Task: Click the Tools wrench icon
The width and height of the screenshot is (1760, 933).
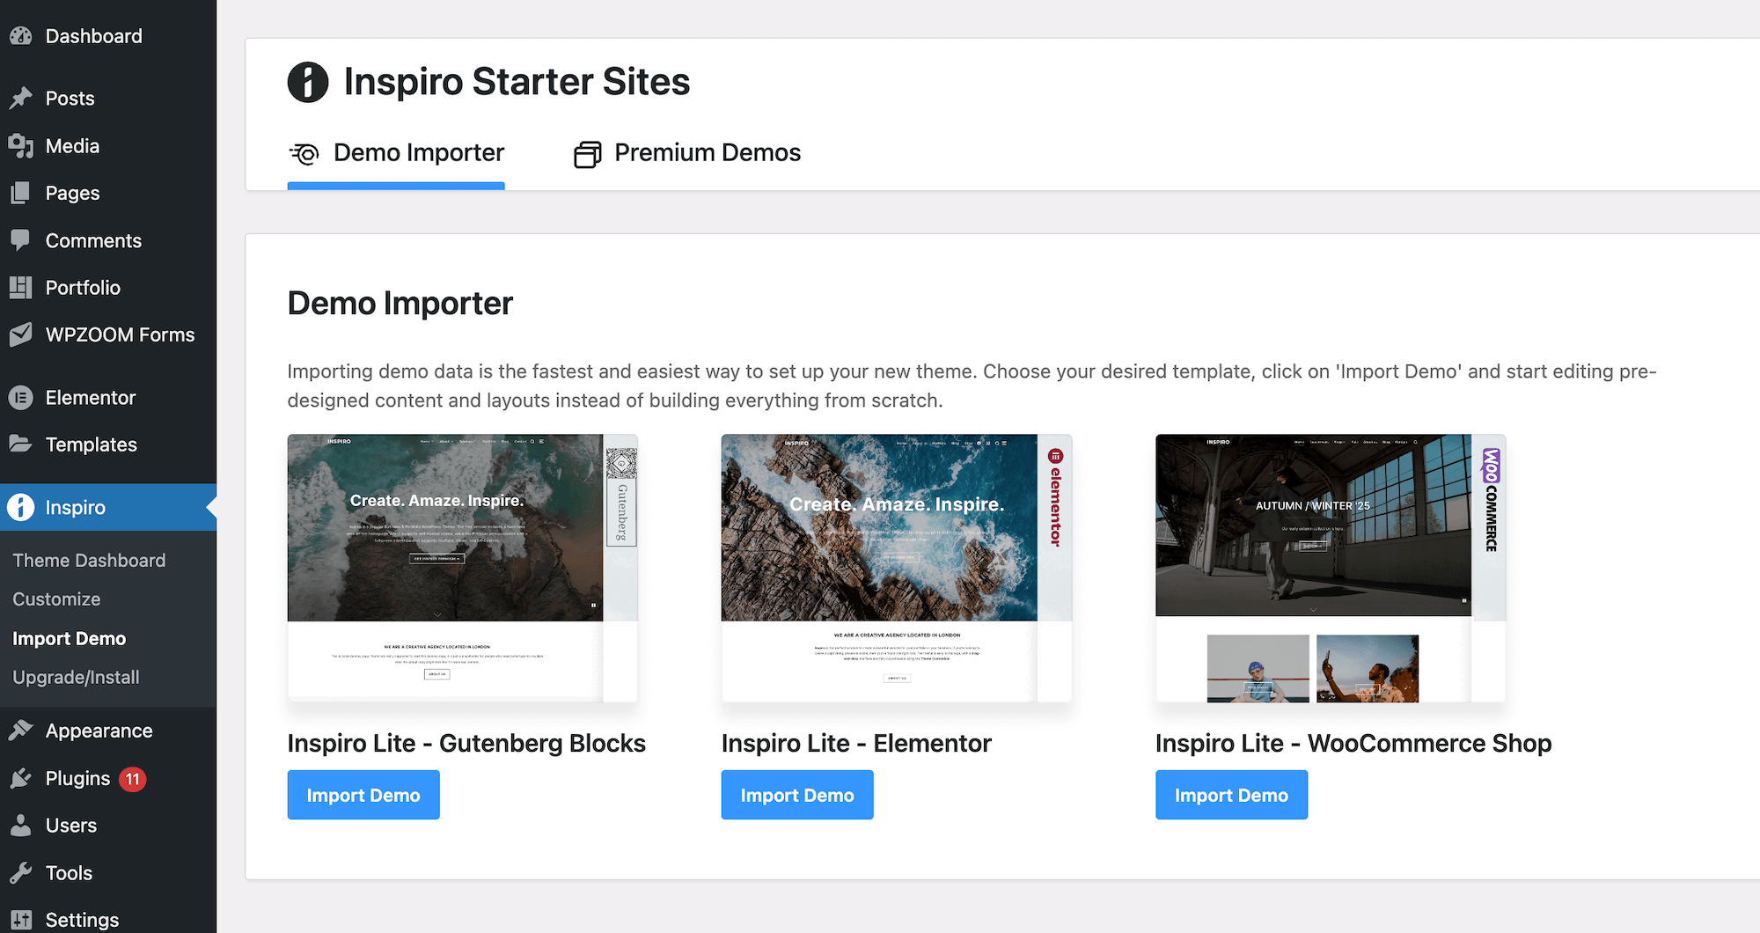Action: coord(21,873)
